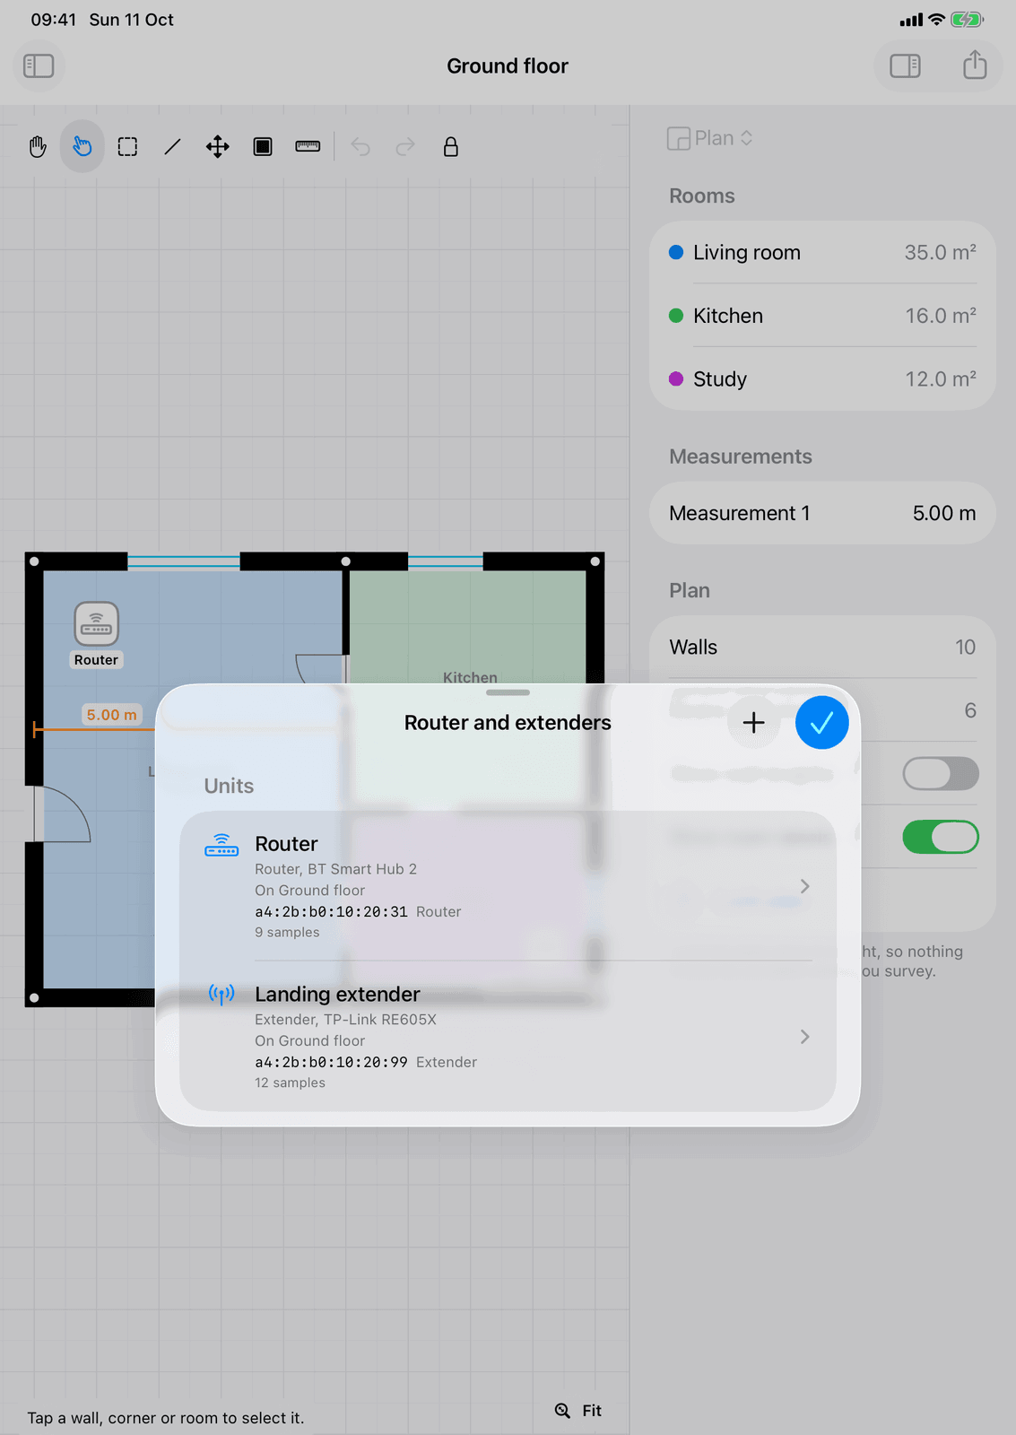This screenshot has width=1016, height=1435.
Task: Undo the last action
Action: pos(360,146)
